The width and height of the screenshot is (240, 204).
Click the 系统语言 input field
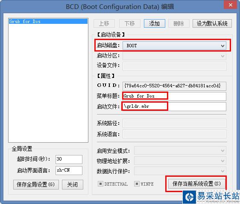(174, 134)
